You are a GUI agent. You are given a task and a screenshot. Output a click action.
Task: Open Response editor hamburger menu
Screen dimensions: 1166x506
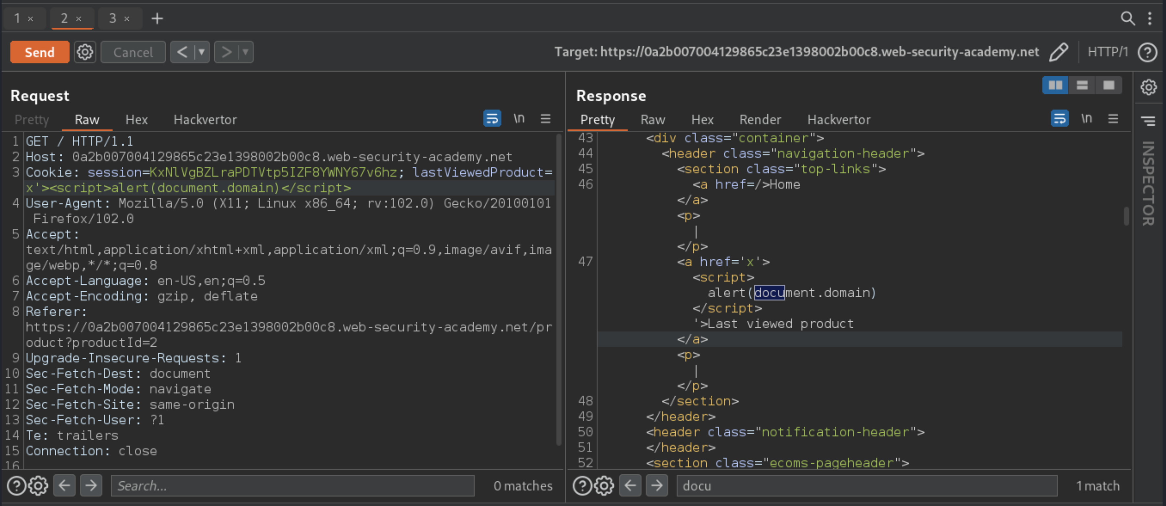1113,119
